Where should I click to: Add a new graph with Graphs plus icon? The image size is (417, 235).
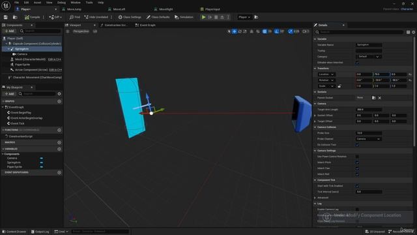coord(59,102)
